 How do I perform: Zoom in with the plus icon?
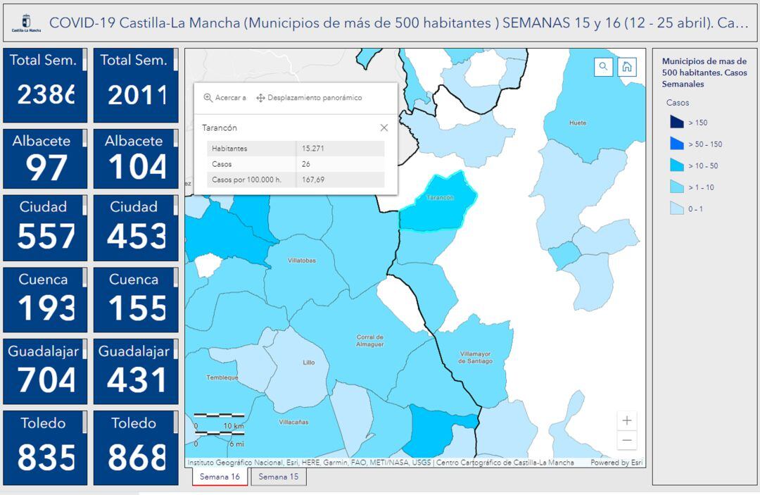tap(626, 420)
